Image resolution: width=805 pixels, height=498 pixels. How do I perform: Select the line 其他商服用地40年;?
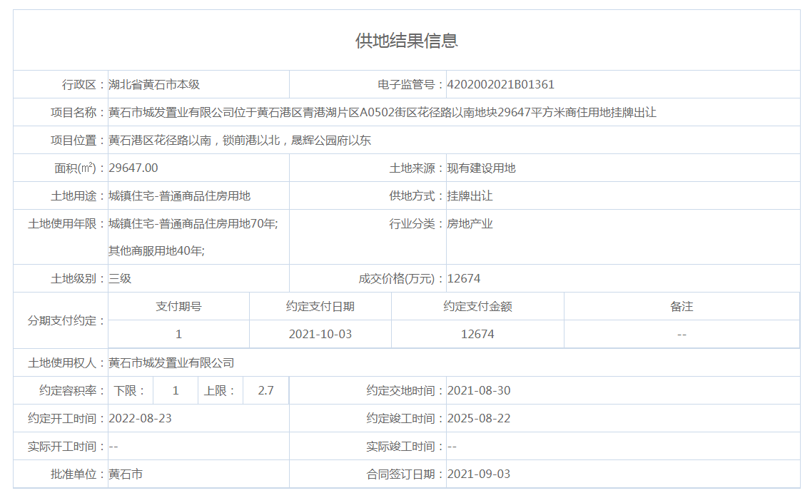(156, 250)
